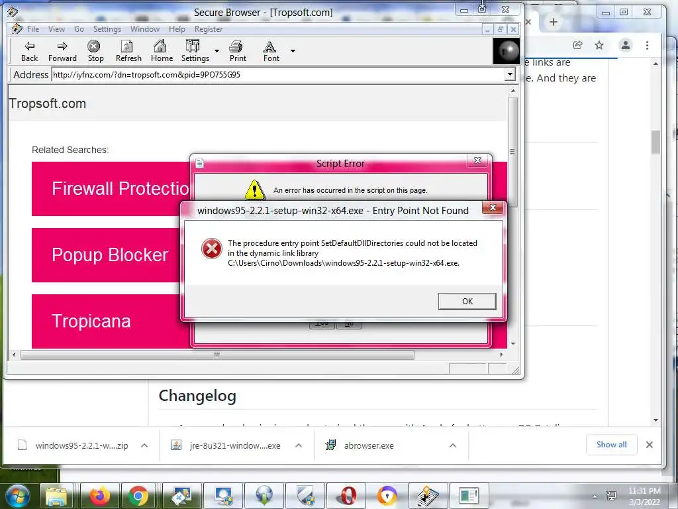Go to Home in Secure Browser

[162, 51]
